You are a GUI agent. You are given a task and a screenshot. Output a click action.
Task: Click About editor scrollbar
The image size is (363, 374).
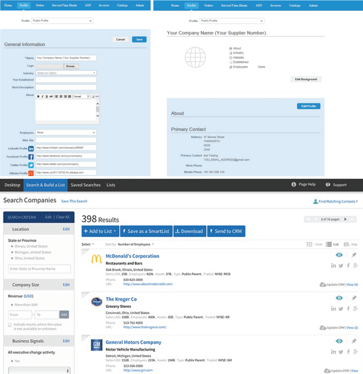point(97,110)
